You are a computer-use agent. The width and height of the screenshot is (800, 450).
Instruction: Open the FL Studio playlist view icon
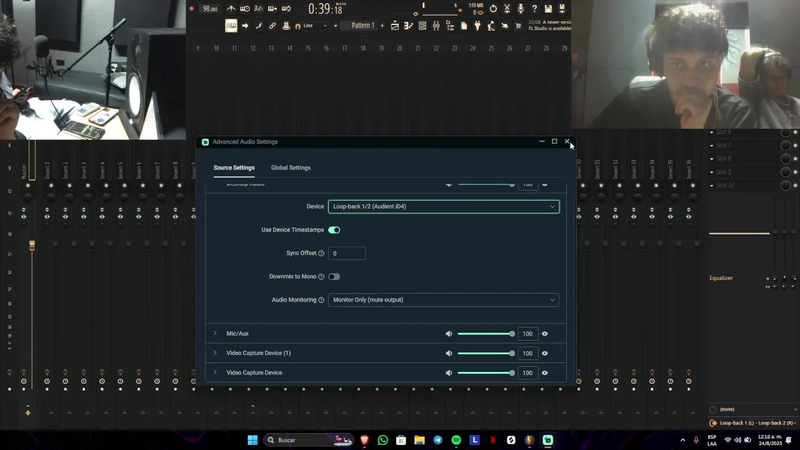[395, 26]
